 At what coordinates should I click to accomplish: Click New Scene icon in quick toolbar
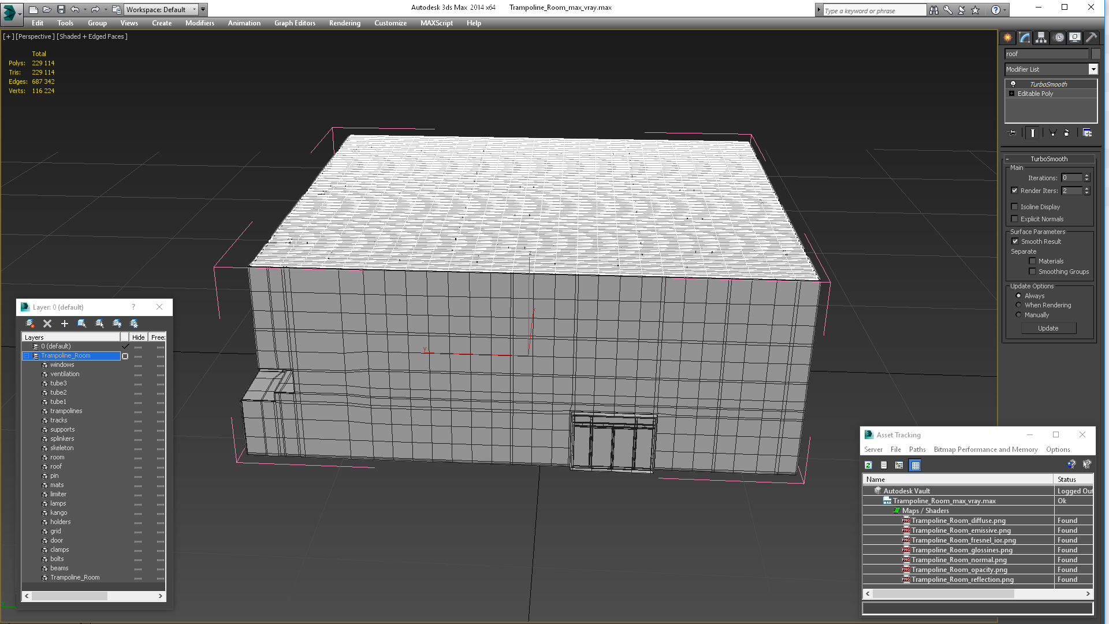[x=33, y=9]
